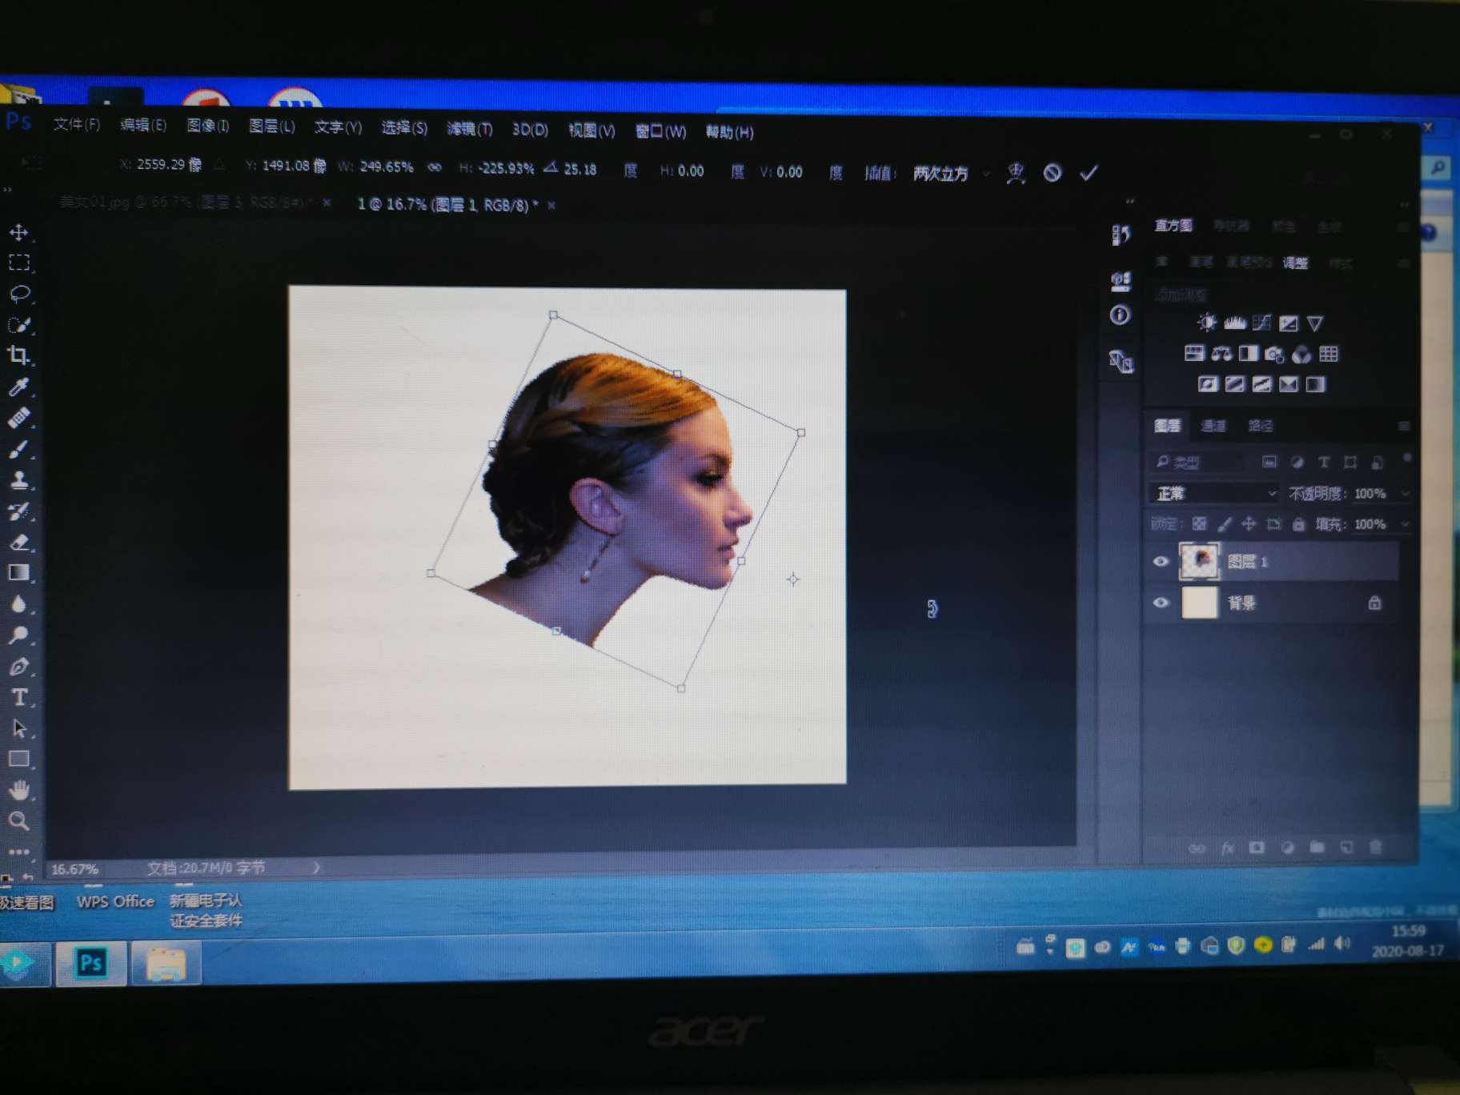Hide layer 图层 1 visibility
Viewport: 1460px width, 1095px height.
pyautogui.click(x=1161, y=561)
